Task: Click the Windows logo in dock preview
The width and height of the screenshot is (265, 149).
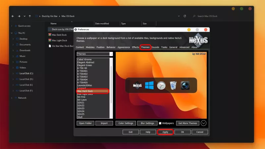Action: [x=149, y=85]
